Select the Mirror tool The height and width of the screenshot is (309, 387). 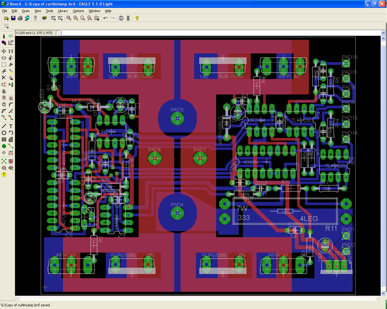click(x=4, y=58)
